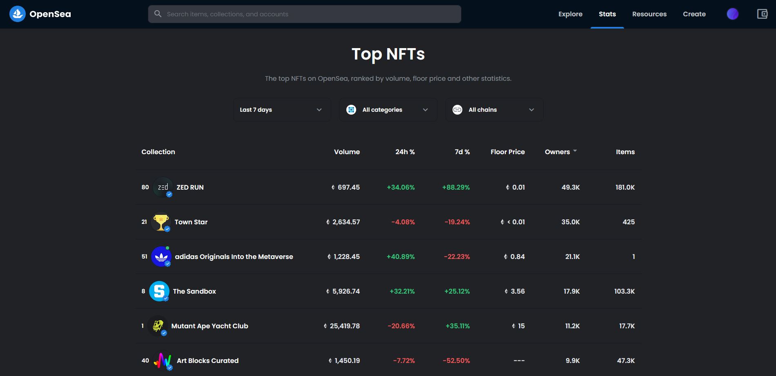Click the adidas Originals collection logo
The image size is (776, 376).
(161, 257)
